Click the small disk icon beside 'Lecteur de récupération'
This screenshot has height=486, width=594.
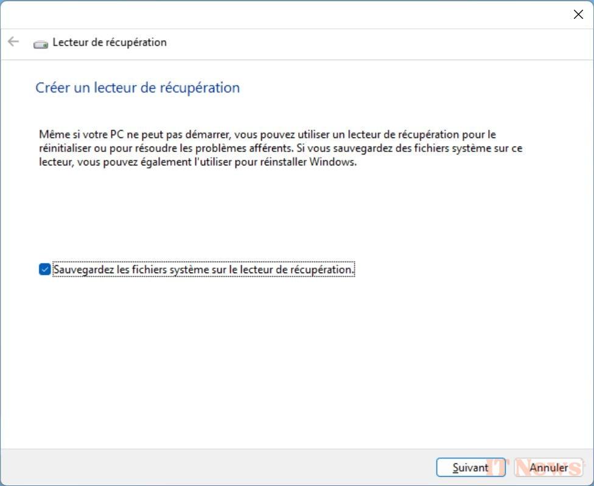(x=39, y=43)
